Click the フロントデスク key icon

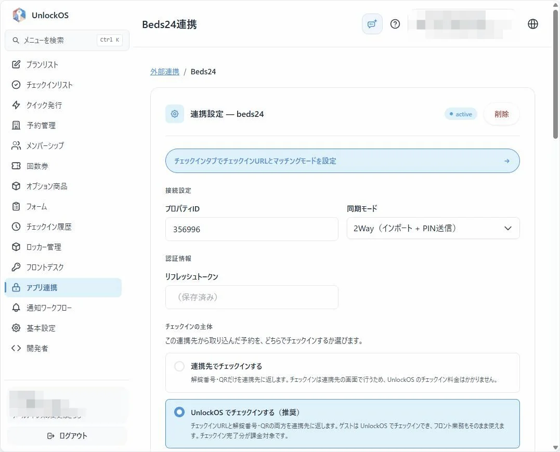[16, 267]
